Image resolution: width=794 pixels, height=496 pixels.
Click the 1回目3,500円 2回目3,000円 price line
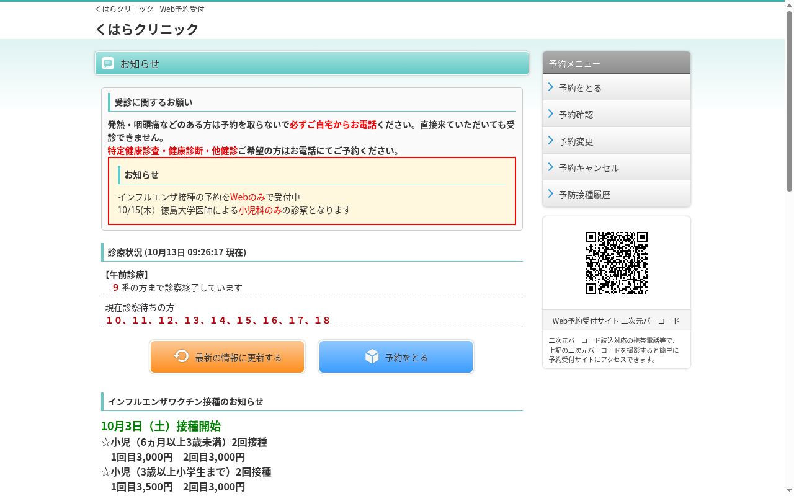[x=177, y=487]
